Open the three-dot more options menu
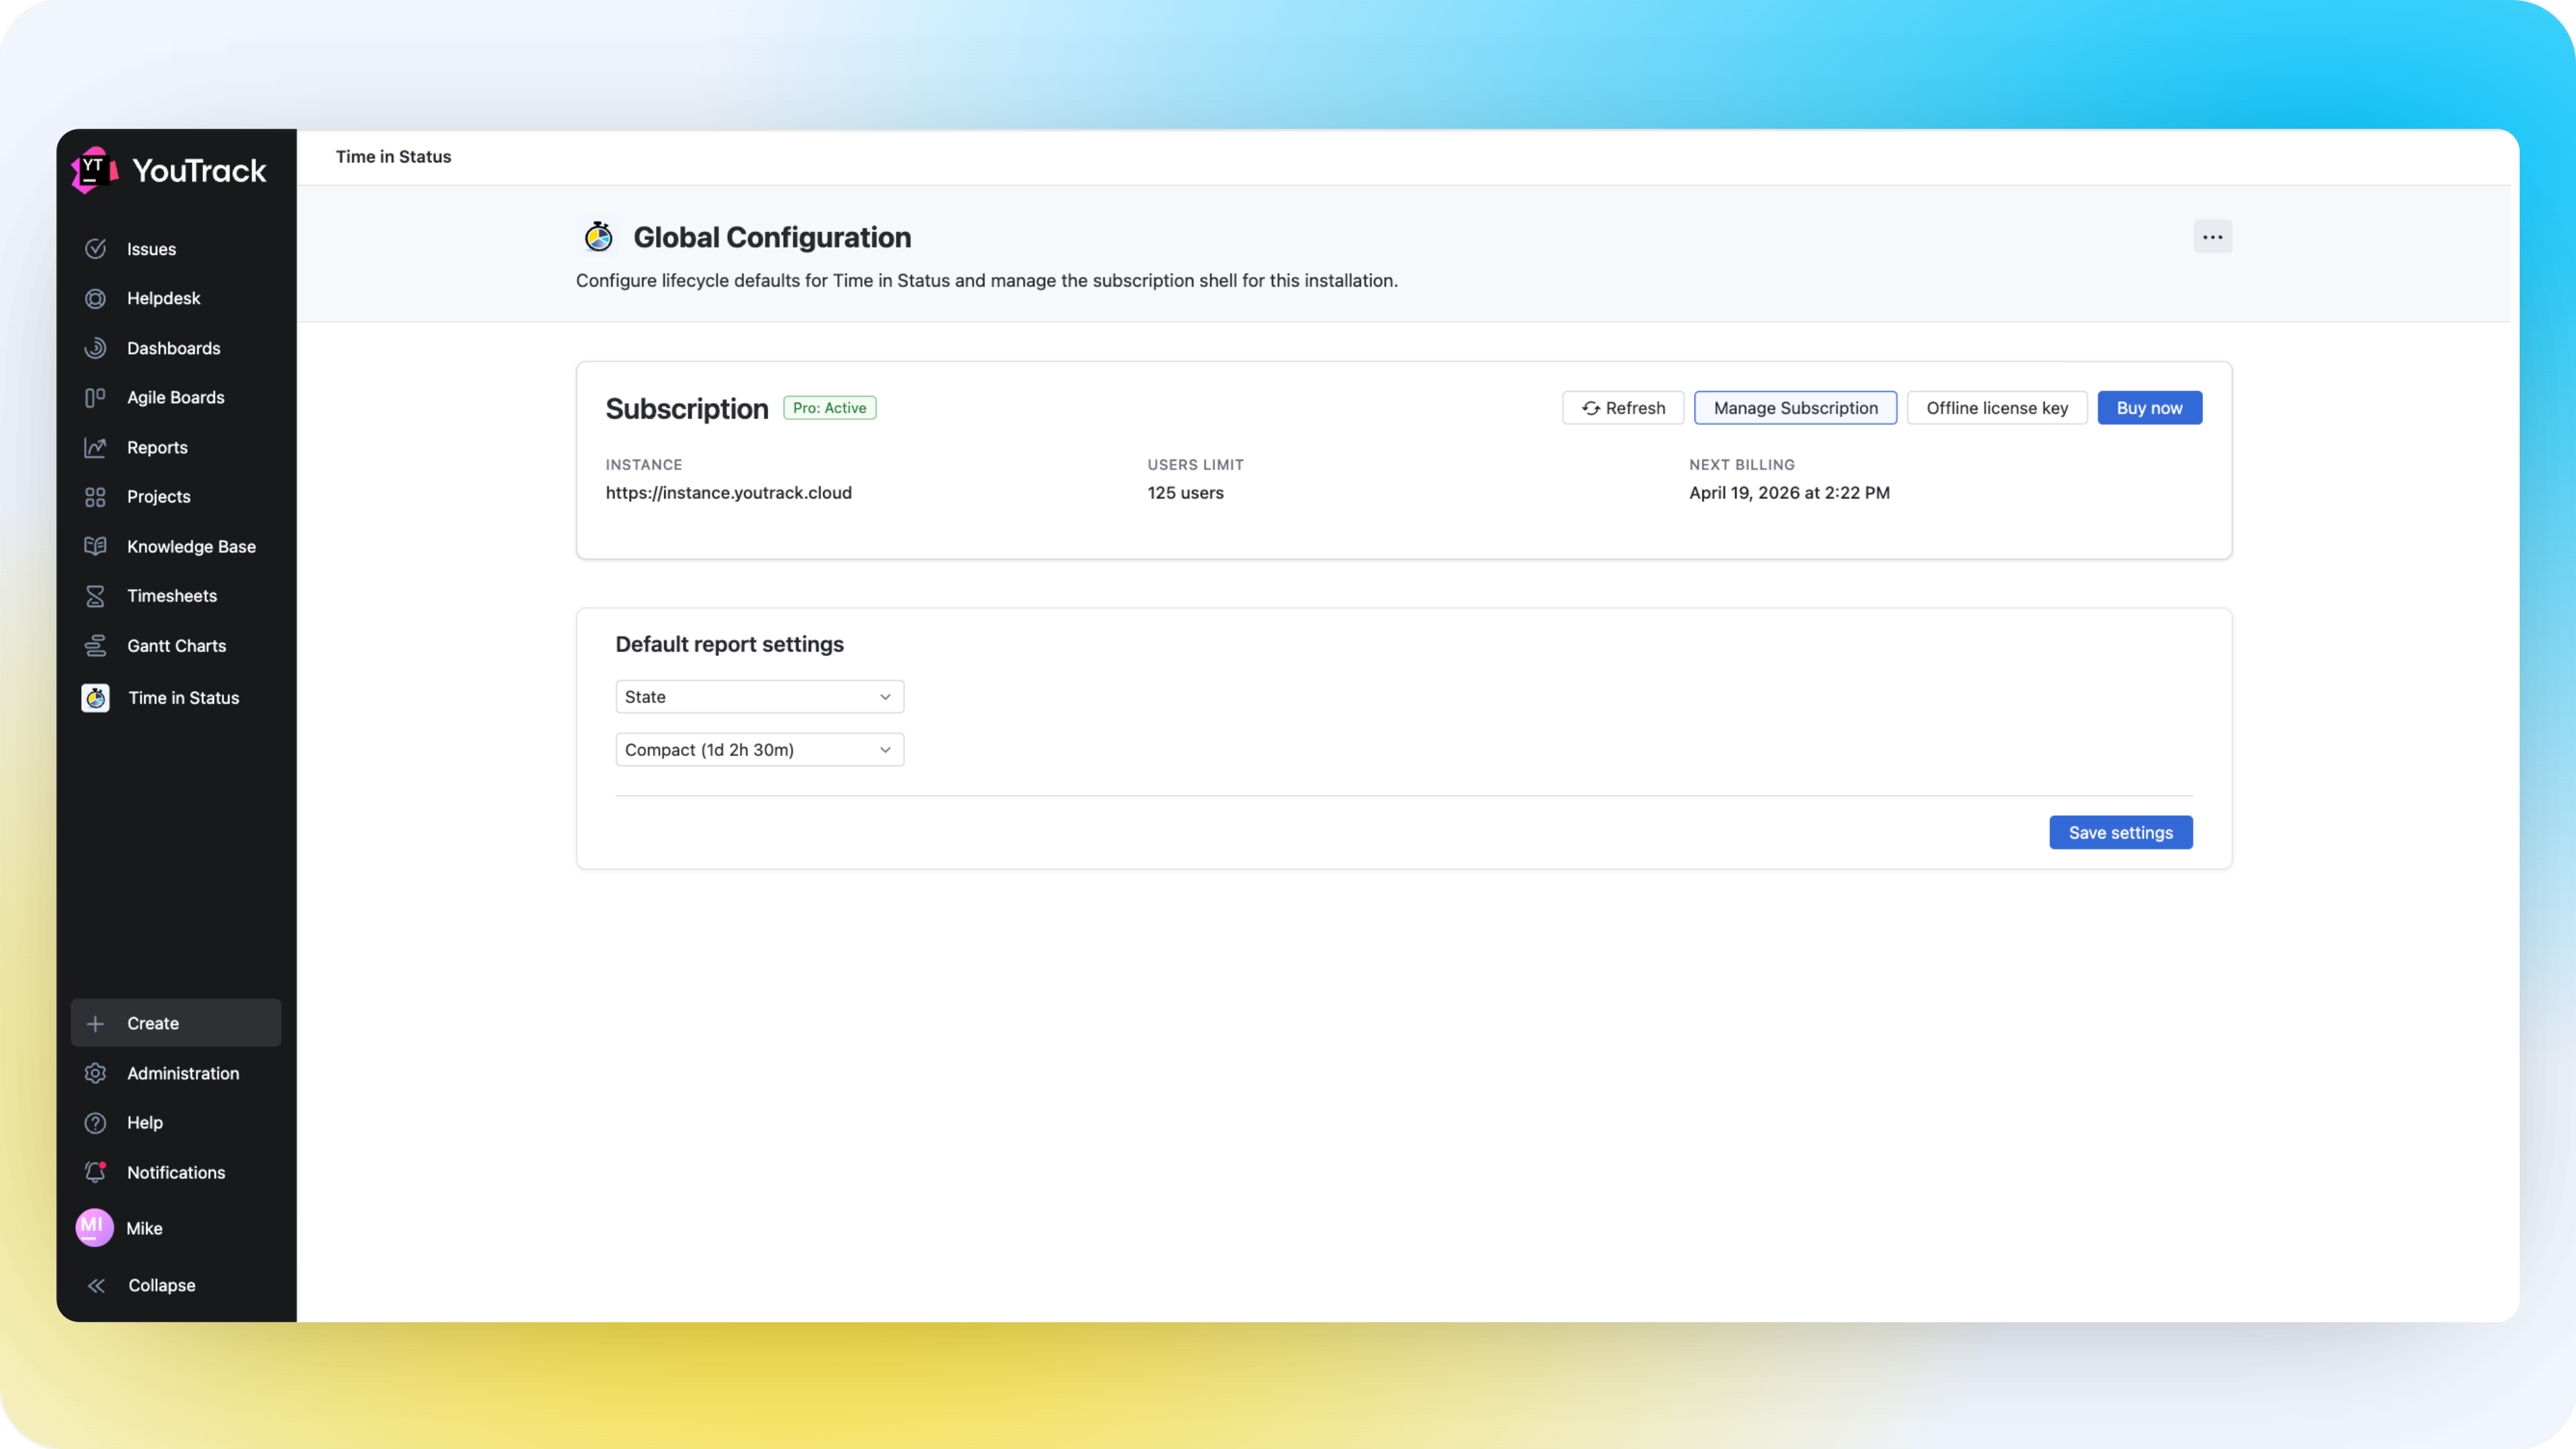This screenshot has width=2576, height=1449. coord(2212,237)
